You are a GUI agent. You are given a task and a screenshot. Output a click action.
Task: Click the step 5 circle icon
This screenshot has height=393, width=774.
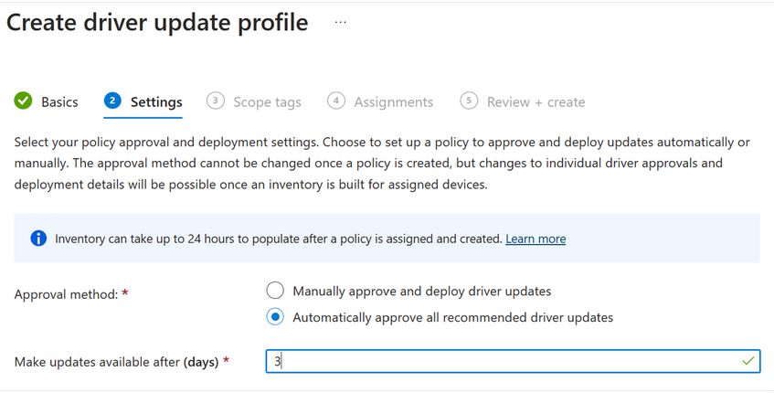[469, 101]
